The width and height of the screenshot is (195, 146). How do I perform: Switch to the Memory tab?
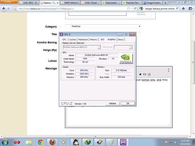click(x=94, y=40)
